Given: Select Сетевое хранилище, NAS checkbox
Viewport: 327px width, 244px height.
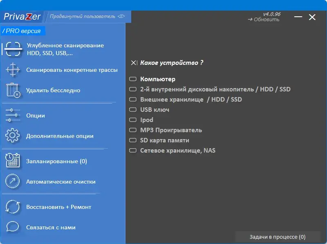Looking at the screenshot, I should coord(132,150).
